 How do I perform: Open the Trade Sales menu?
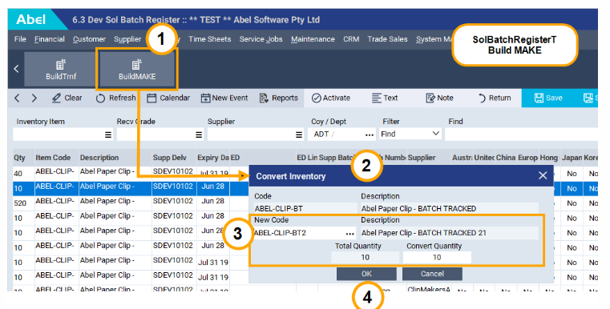[387, 39]
